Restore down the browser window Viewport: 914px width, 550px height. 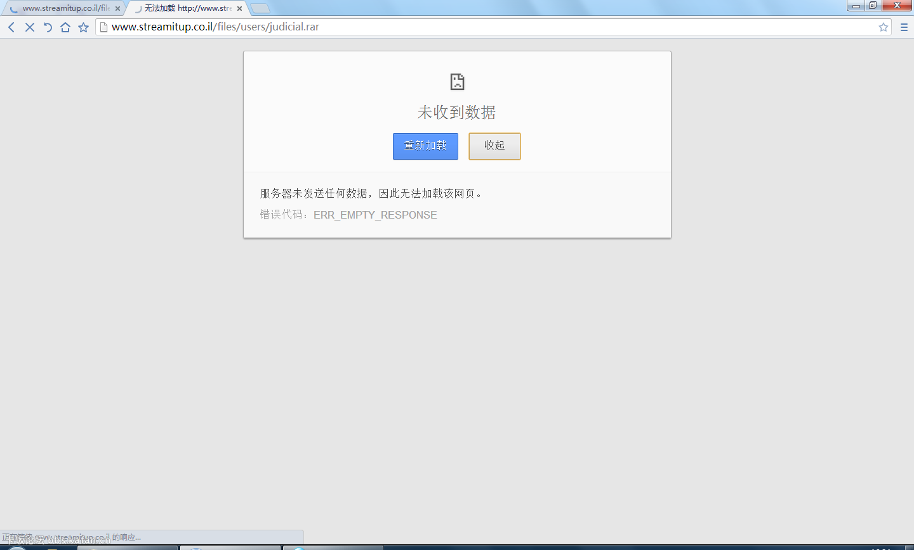[x=873, y=6]
